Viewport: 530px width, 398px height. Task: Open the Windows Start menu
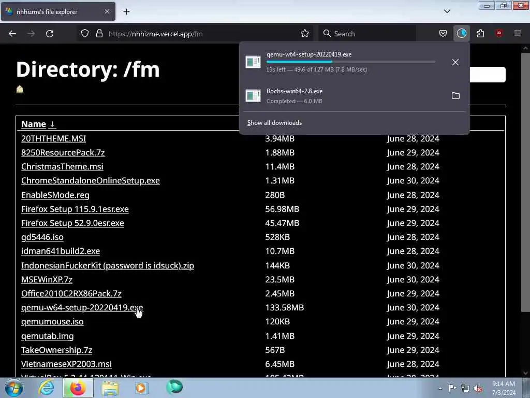[13, 388]
